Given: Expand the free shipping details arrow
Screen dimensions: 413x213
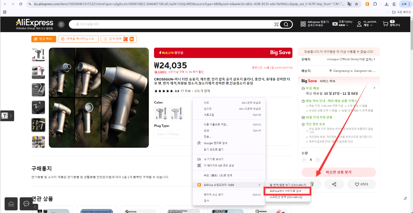Looking at the screenshot, I should tap(375, 88).
